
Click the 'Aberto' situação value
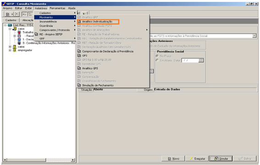(x=98, y=89)
